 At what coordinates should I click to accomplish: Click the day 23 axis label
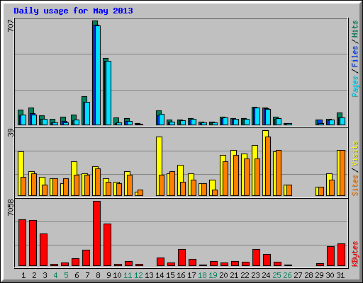click(255, 275)
